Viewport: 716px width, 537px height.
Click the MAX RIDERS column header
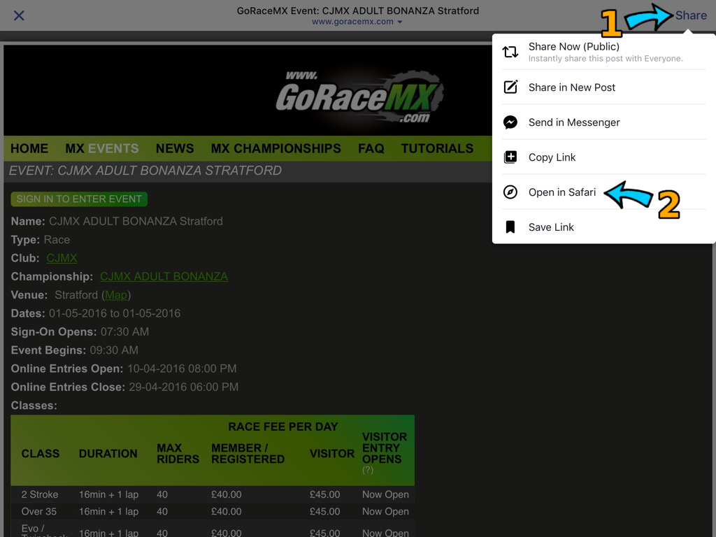pos(178,453)
